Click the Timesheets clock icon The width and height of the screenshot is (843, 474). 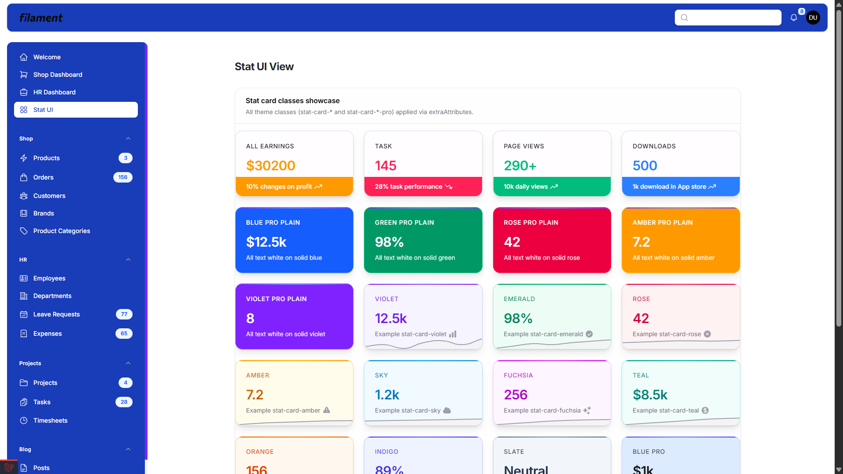(x=24, y=420)
